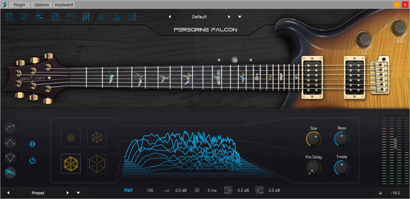Toggle the reverb power button
Screen dimensions: 410x199
[32, 160]
